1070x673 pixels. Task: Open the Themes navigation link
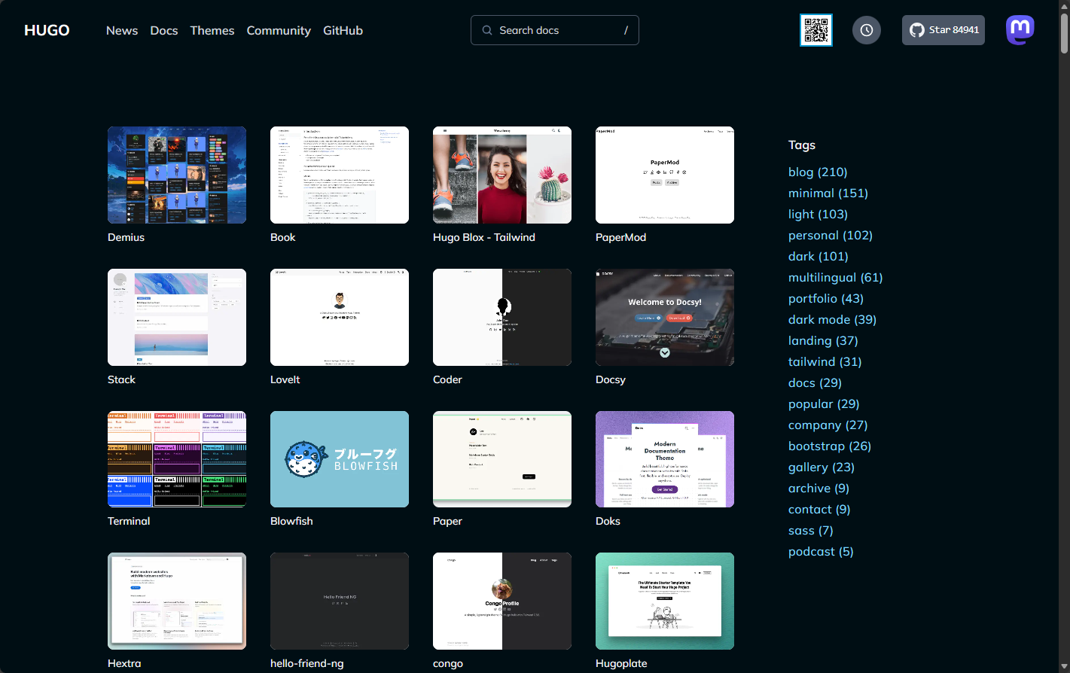point(212,30)
